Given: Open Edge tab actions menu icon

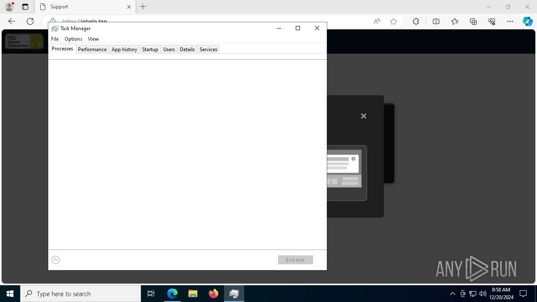Looking at the screenshot, I should pyautogui.click(x=25, y=7).
